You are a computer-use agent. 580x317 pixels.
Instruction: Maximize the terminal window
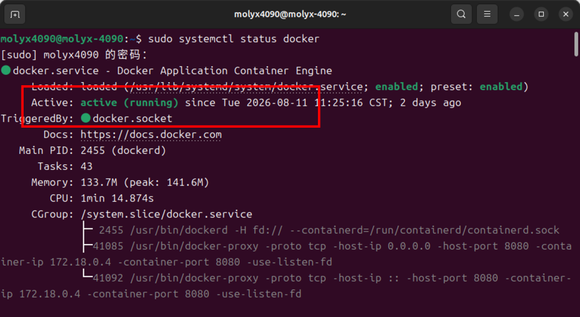541,14
